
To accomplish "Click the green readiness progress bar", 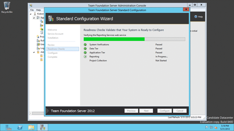I will pyautogui.click(x=134, y=39).
